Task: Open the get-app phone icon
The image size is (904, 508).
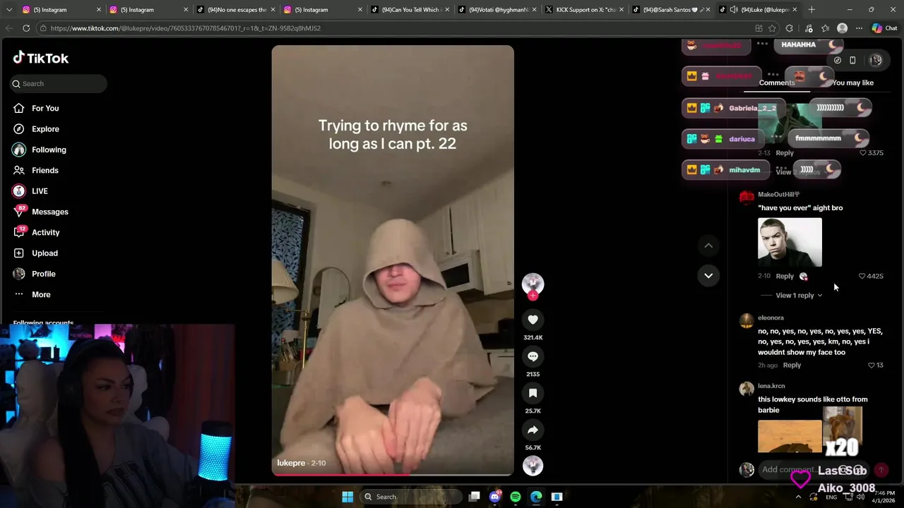Action: [852, 60]
